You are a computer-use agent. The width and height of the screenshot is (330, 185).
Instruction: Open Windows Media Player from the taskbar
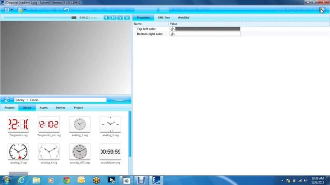click(x=51, y=180)
